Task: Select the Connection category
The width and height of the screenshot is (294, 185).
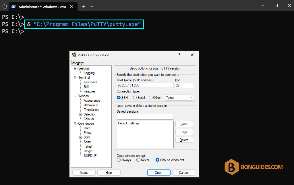Action: (x=86, y=124)
